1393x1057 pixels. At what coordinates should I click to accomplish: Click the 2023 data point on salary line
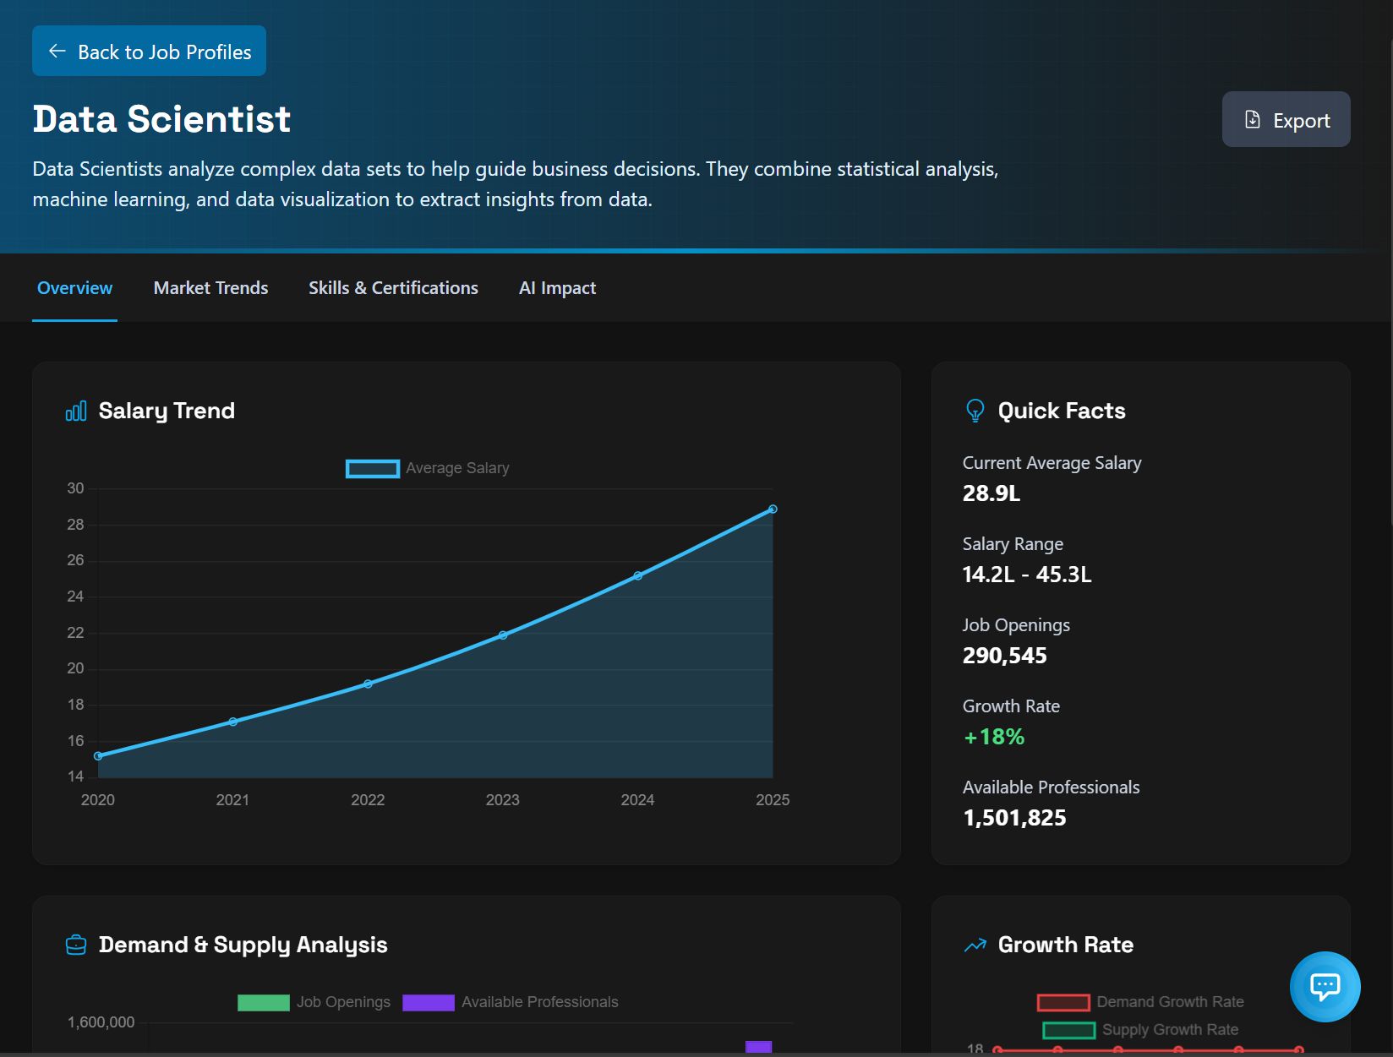(503, 635)
